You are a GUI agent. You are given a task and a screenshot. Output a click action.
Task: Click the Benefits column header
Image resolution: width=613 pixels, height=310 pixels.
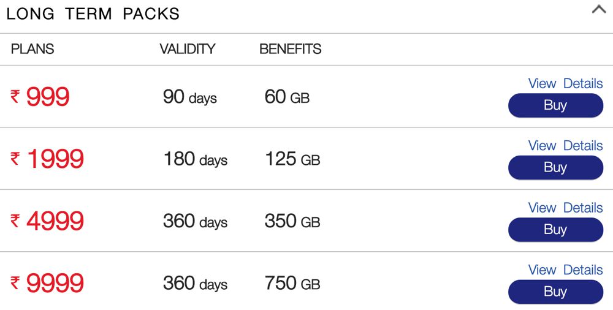(291, 49)
